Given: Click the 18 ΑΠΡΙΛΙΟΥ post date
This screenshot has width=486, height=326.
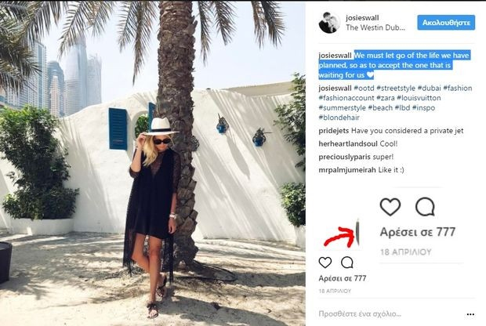Looking at the screenshot, I should click(335, 291).
